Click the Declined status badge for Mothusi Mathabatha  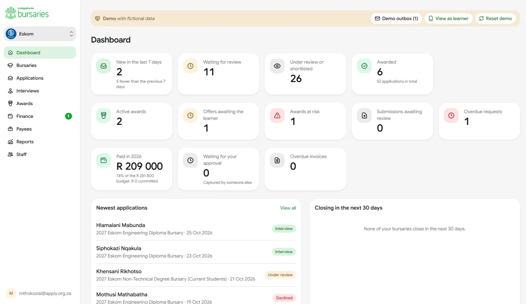click(284, 298)
